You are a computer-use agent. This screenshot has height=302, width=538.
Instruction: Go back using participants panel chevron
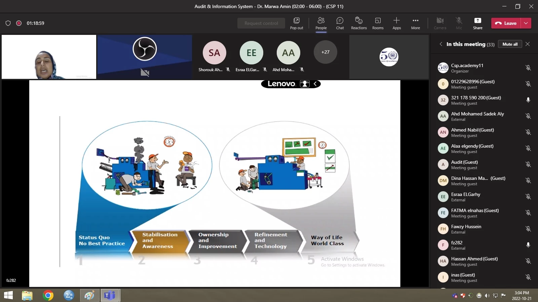(x=441, y=44)
